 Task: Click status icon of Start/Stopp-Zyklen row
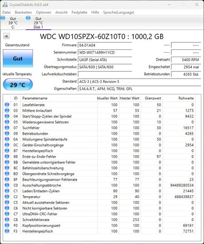7,116
